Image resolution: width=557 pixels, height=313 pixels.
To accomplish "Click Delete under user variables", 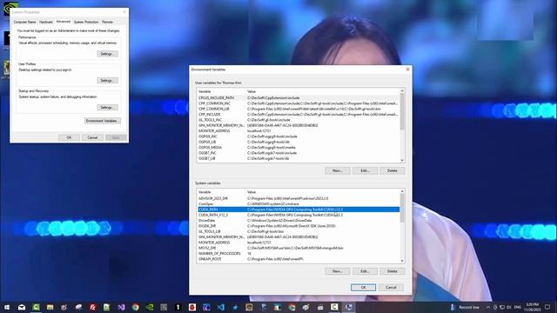I will pyautogui.click(x=393, y=170).
